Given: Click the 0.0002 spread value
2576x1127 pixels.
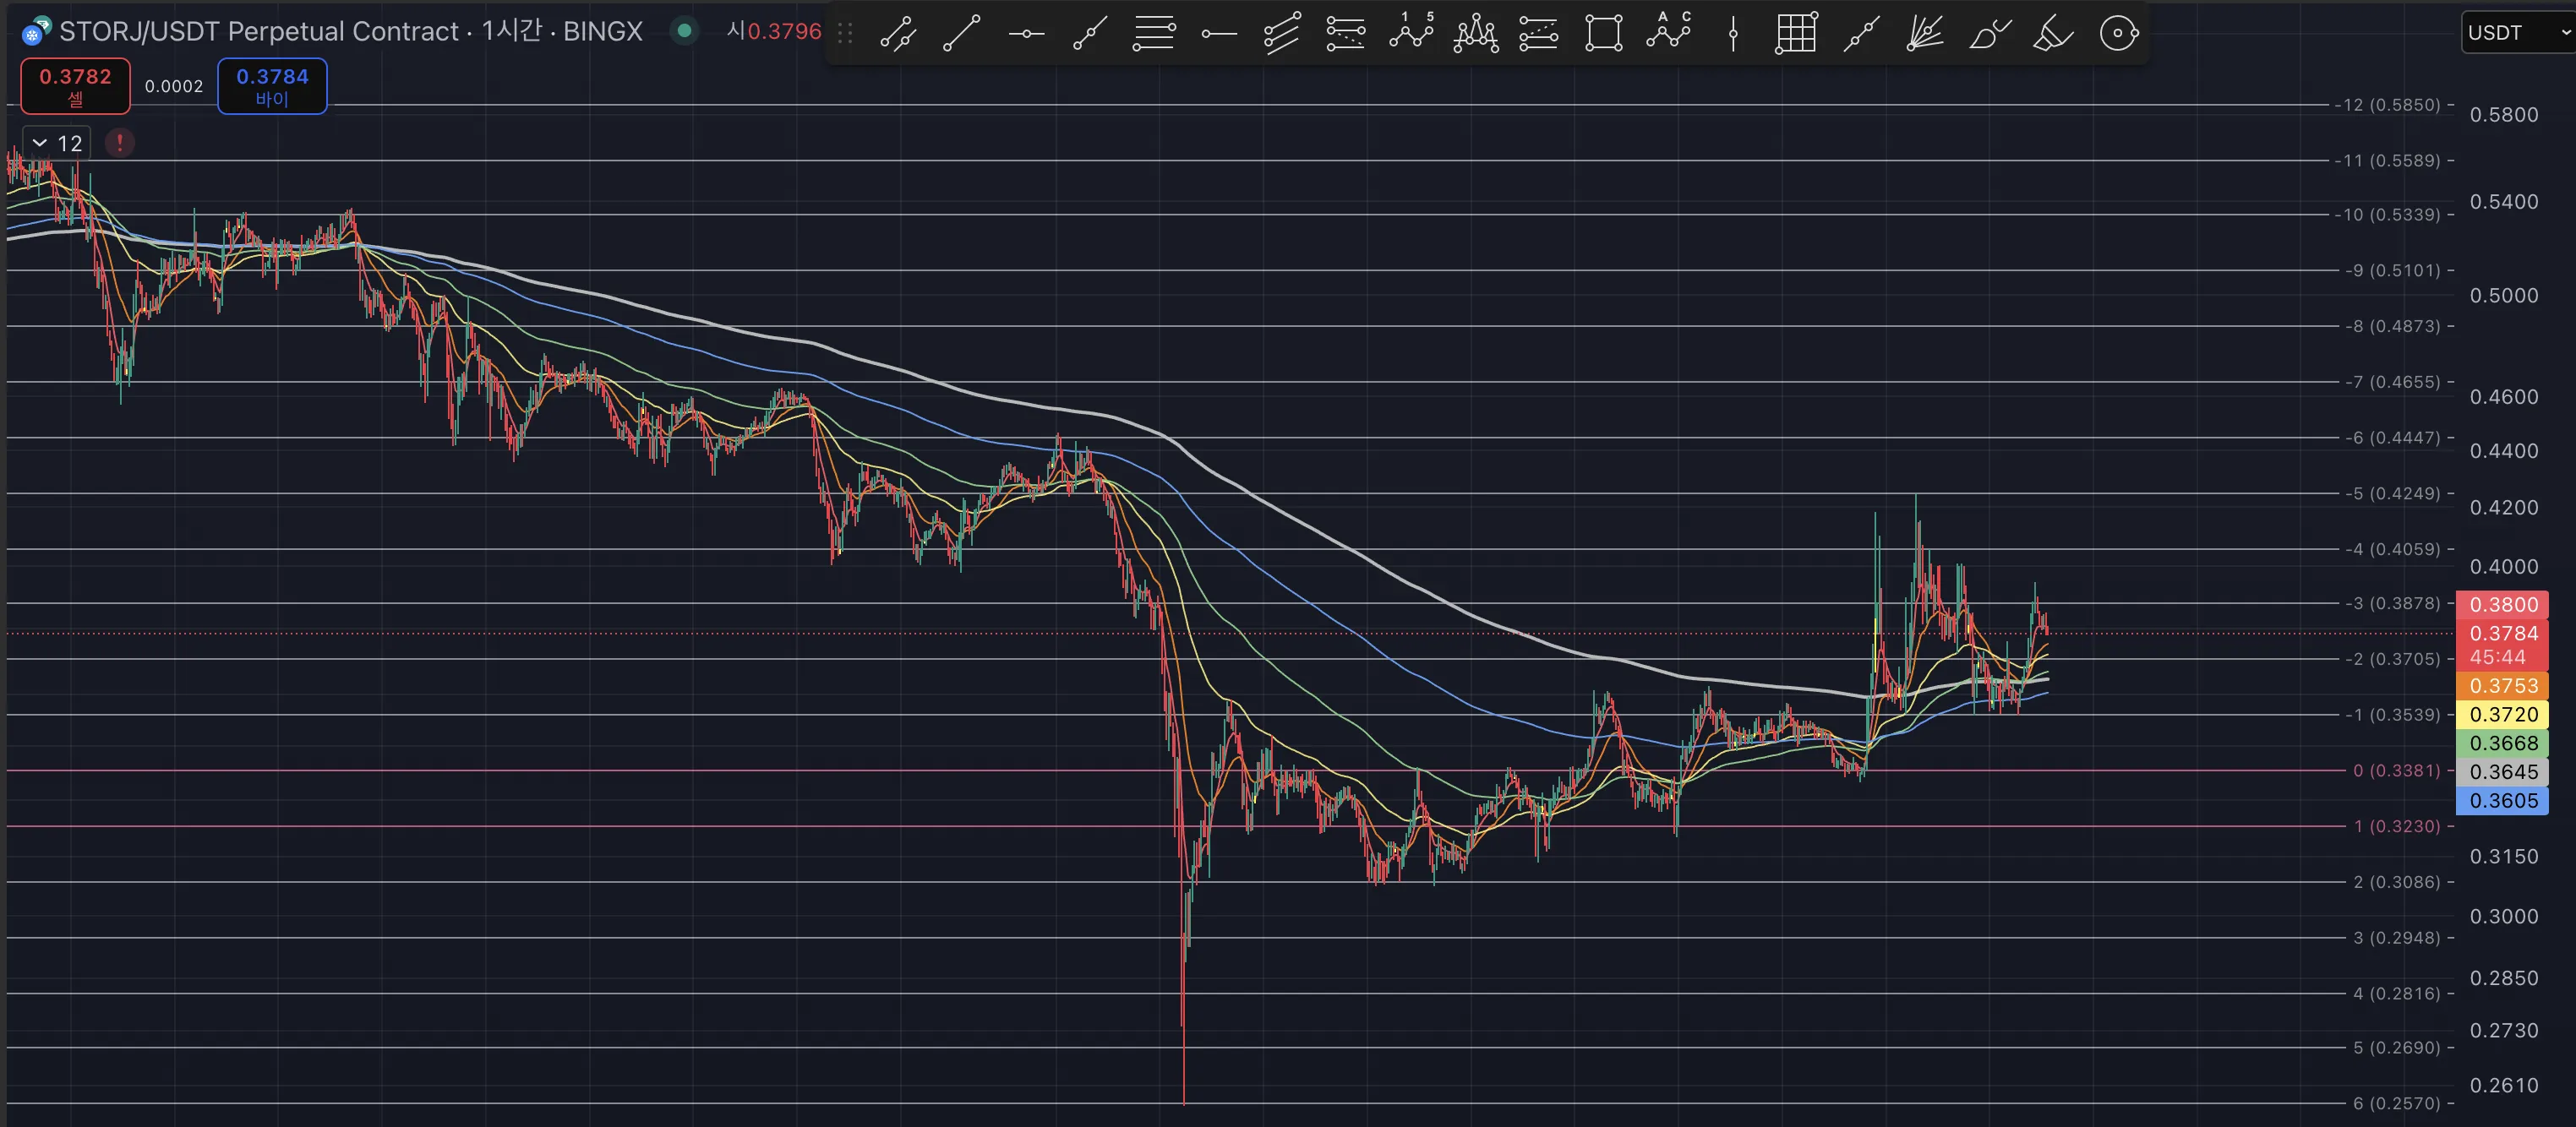Looking at the screenshot, I should point(174,86).
